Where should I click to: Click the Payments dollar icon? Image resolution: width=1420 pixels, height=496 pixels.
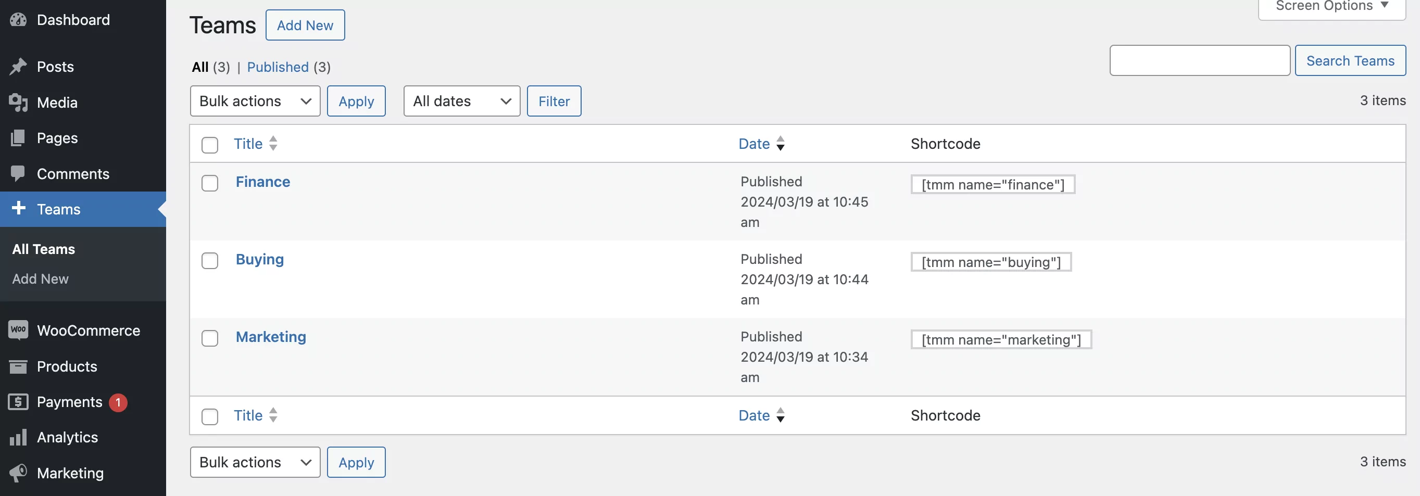point(18,402)
